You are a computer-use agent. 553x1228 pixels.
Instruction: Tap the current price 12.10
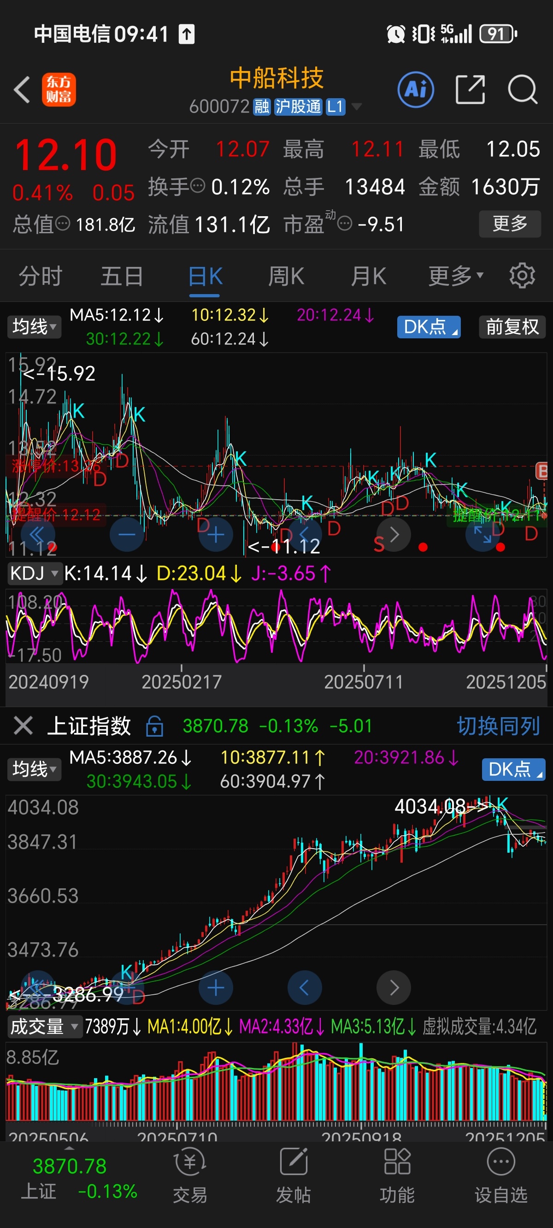(x=66, y=154)
